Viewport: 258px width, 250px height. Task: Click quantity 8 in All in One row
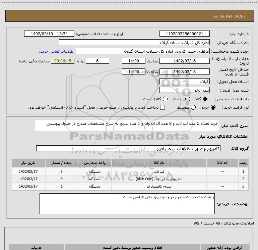click(x=62, y=179)
